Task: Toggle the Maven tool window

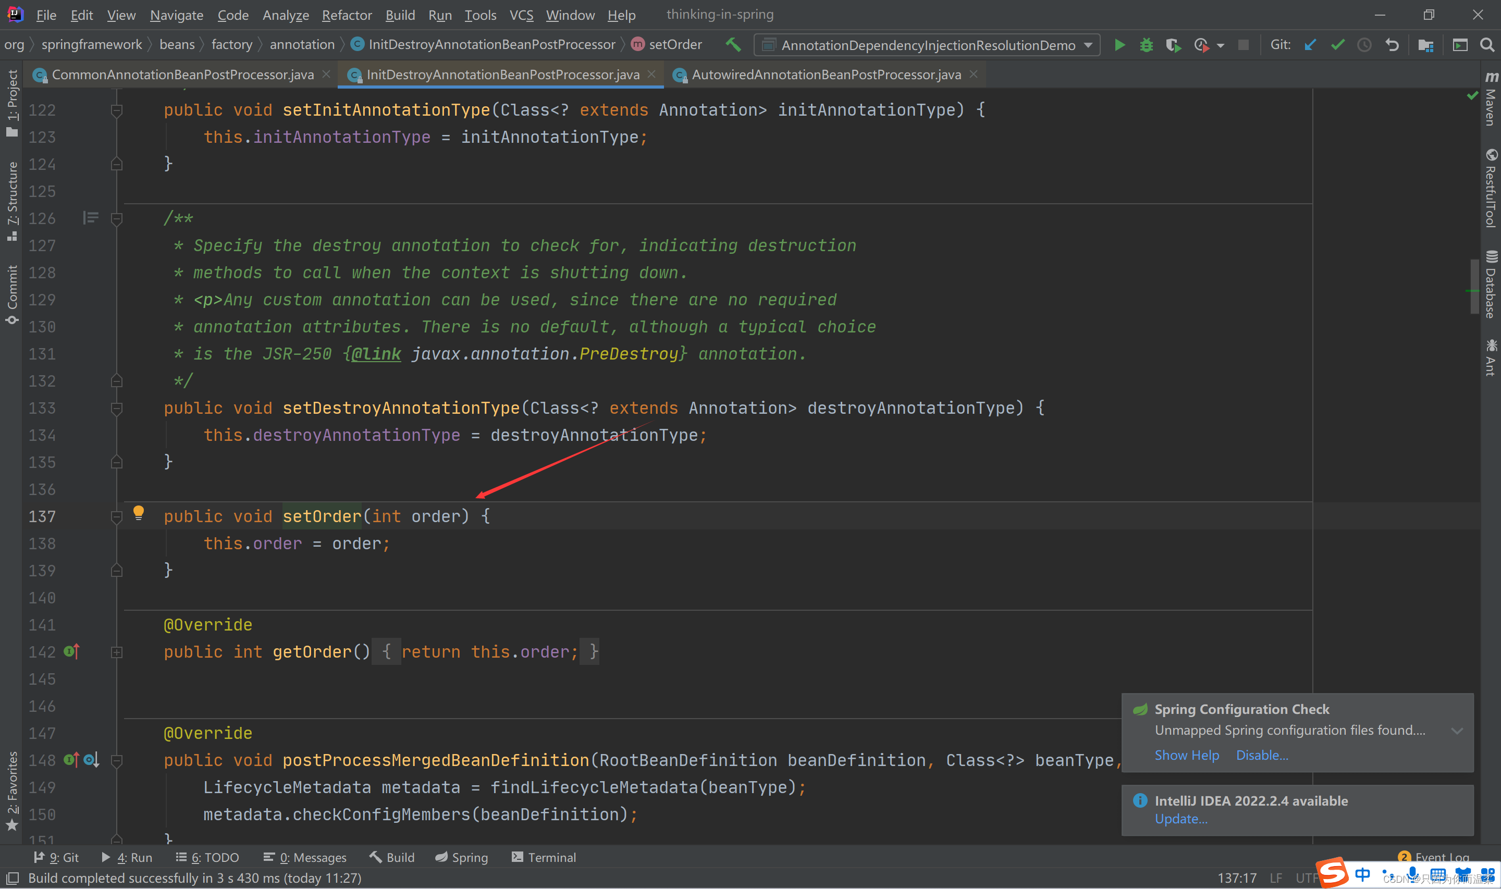Action: (x=1490, y=99)
